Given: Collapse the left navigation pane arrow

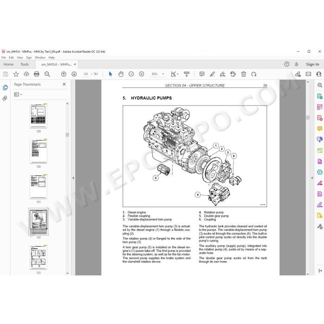Looking at the screenshot, I should click(x=73, y=178).
